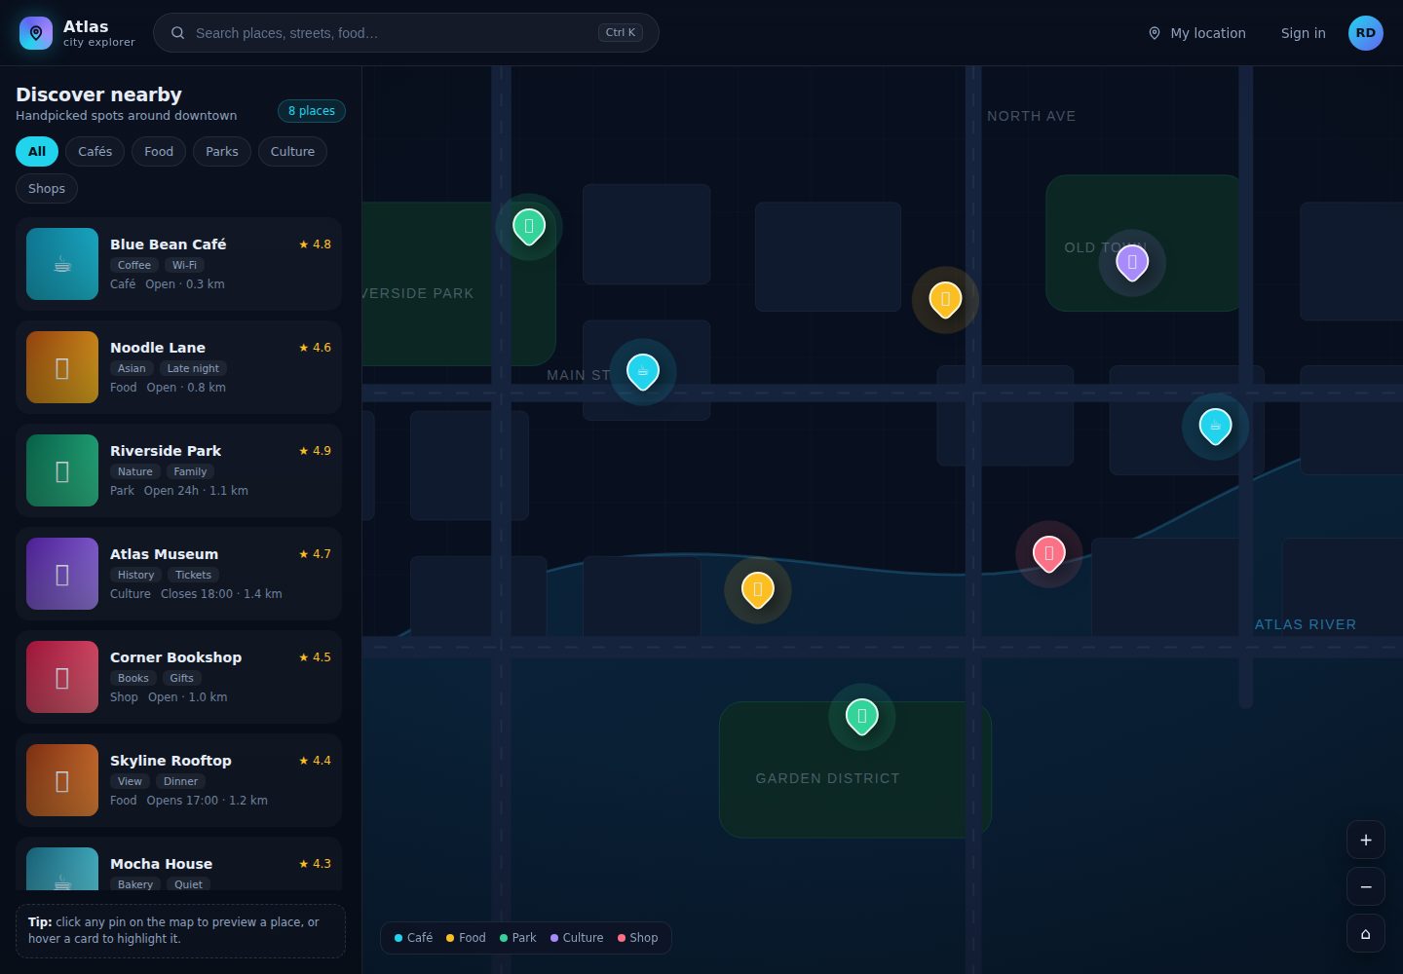Filter places by the Culture chip
The image size is (1403, 974).
point(292,152)
